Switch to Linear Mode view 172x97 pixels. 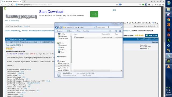153,39
